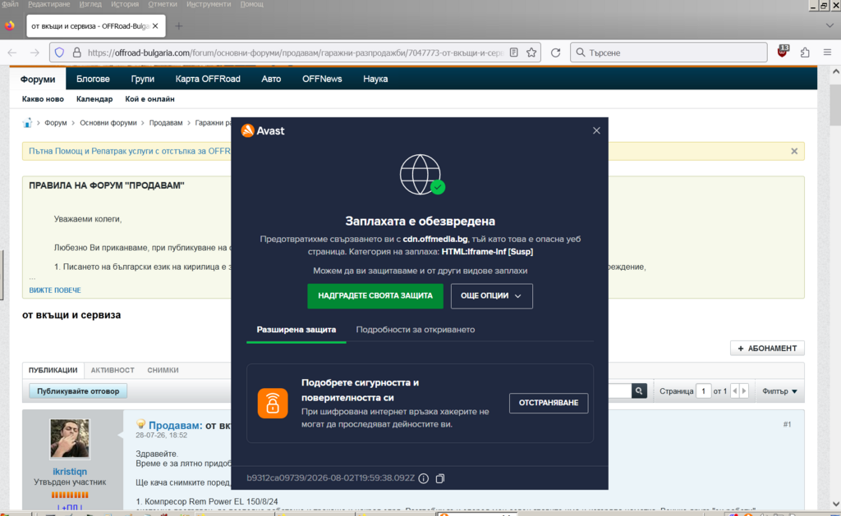Go back with the browser back arrow
This screenshot has height=516, width=841.
click(x=12, y=53)
